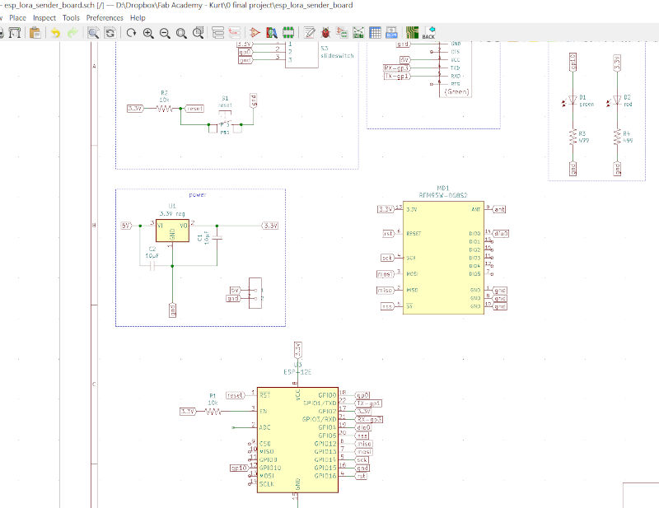Select the U1 3.3V regulator symbol
659x508 pixels.
(172, 231)
